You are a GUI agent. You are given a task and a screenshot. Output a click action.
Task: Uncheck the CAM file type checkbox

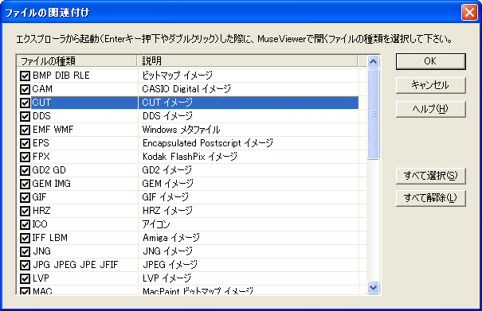click(x=25, y=89)
